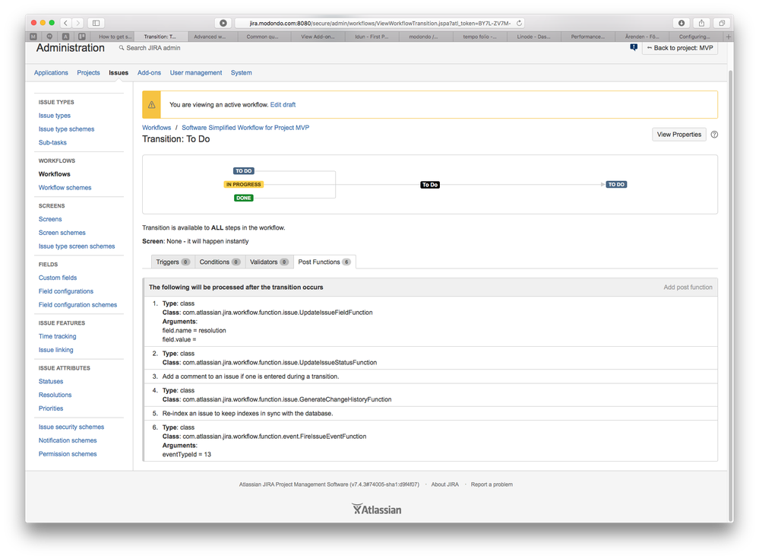
Task: Select the Conditions tab
Action: 220,262
